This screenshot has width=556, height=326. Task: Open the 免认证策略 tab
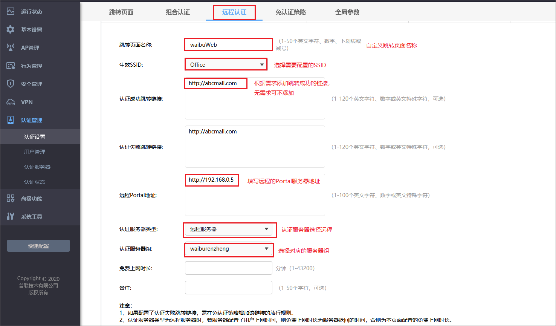(290, 12)
